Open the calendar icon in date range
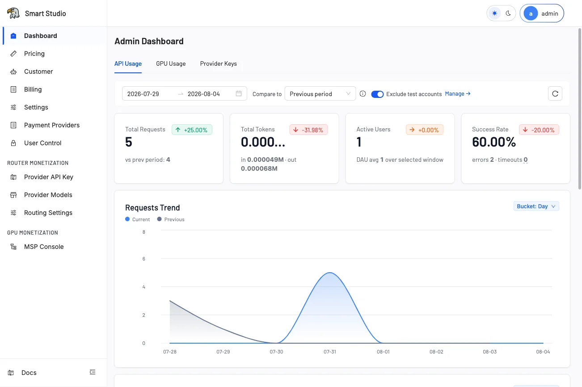Screen dimensions: 582x387 (x=239, y=93)
